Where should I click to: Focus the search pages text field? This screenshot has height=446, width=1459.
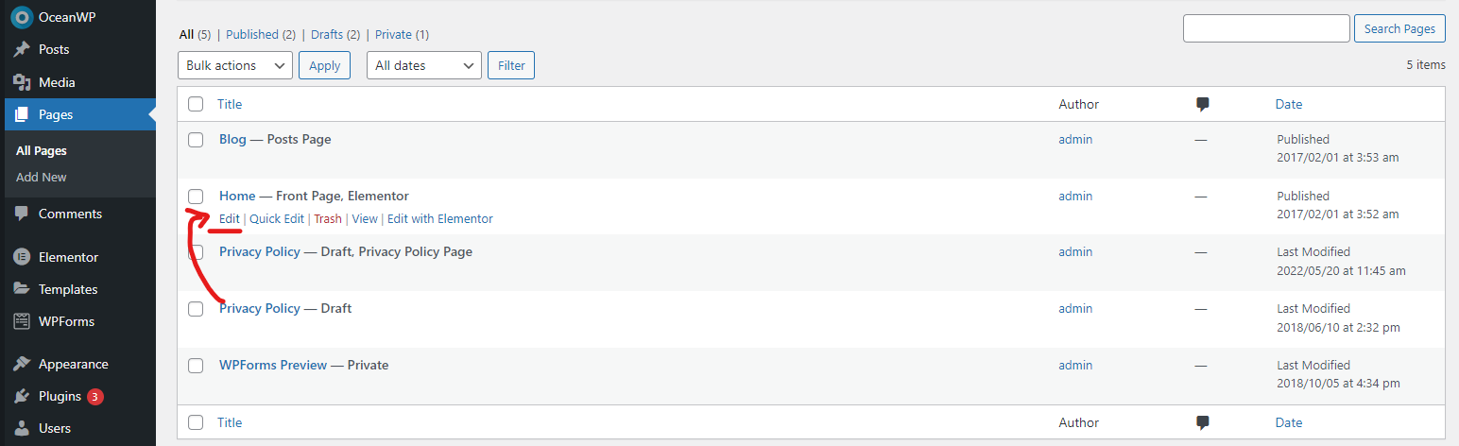[x=1266, y=28]
